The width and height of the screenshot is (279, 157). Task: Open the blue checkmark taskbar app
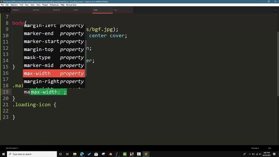[89, 154]
